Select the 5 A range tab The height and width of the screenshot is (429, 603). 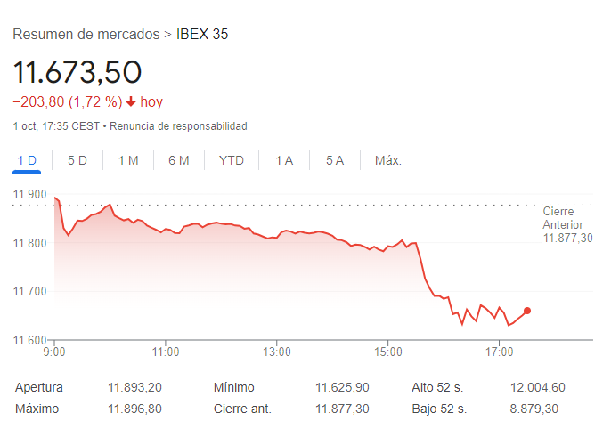pos(335,160)
